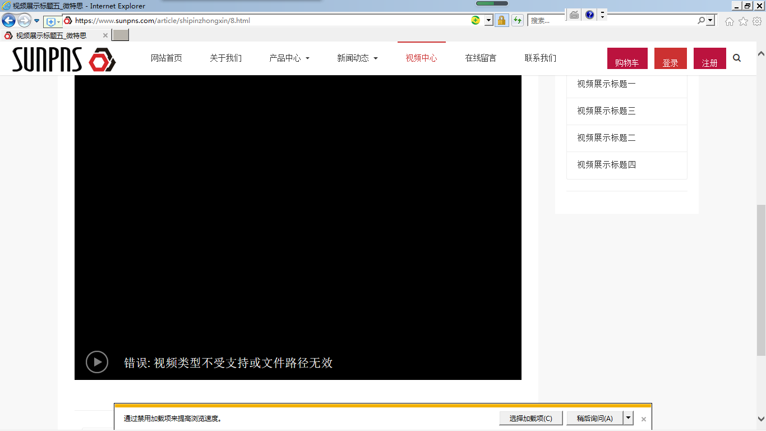The image size is (766, 431).
Task: Open the 联系我们 menu item
Action: click(x=541, y=58)
